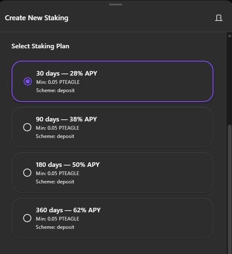Click the vertical scrollbar thumb
This screenshot has width=232, height=254.
230,189
